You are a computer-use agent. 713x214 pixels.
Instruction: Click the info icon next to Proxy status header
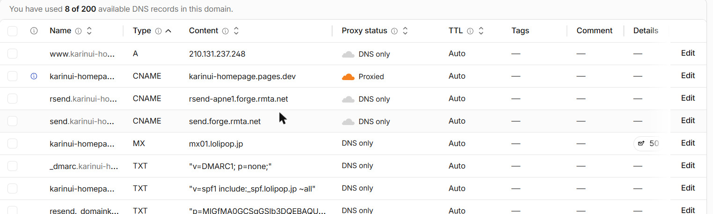(x=394, y=31)
